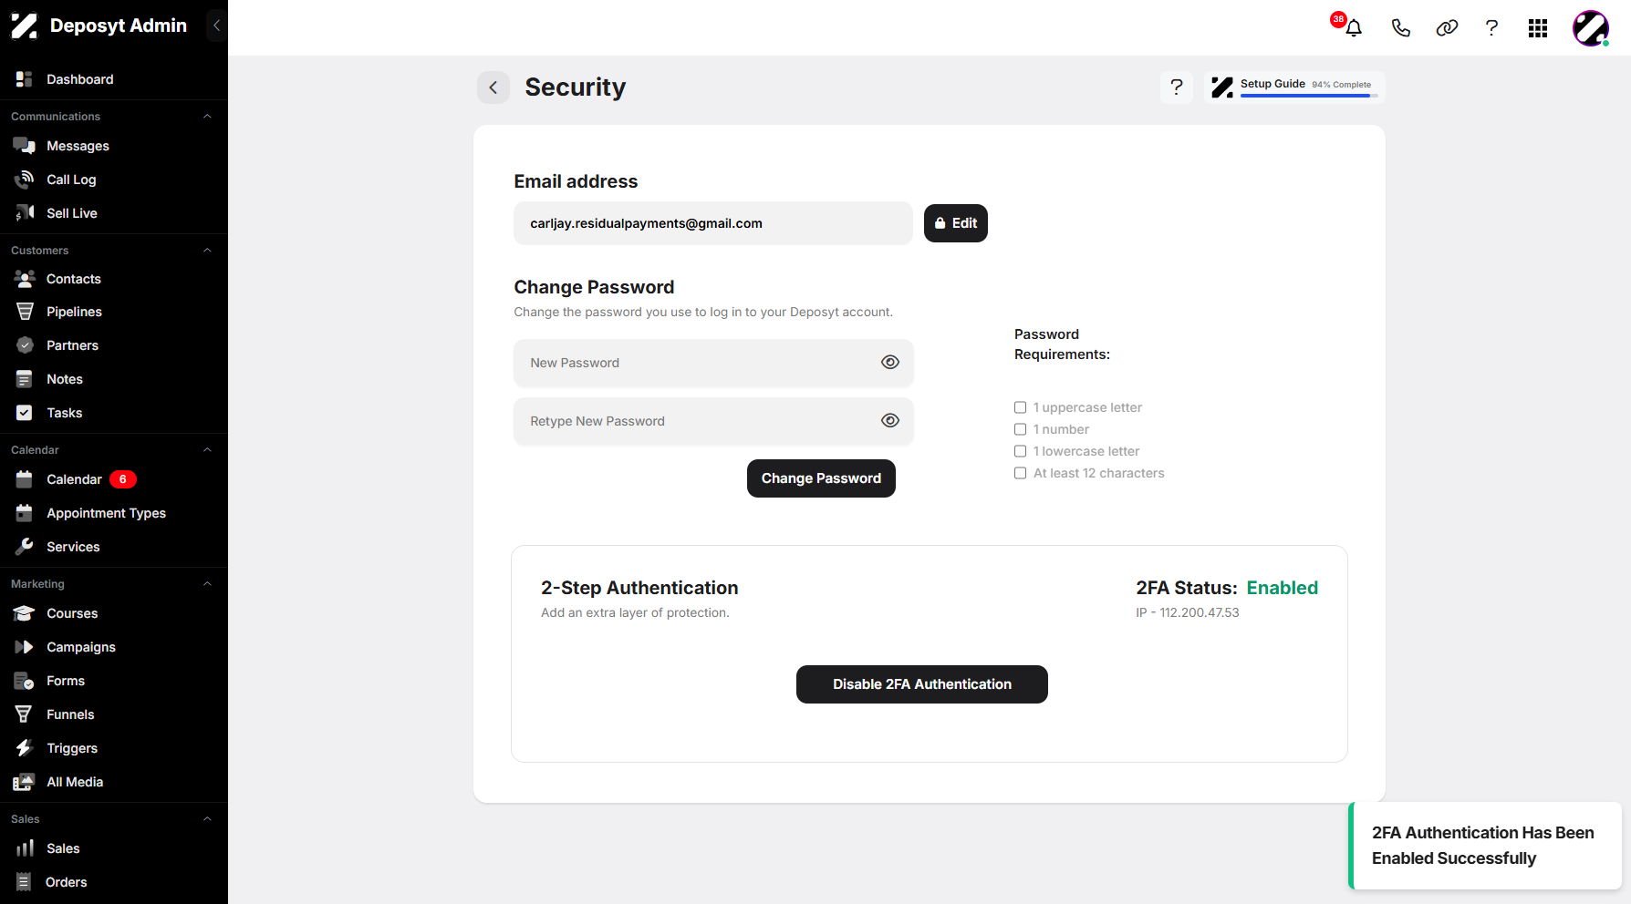Image resolution: width=1631 pixels, height=904 pixels.
Task: Click the Courses graduation cap icon
Action: coord(24,613)
